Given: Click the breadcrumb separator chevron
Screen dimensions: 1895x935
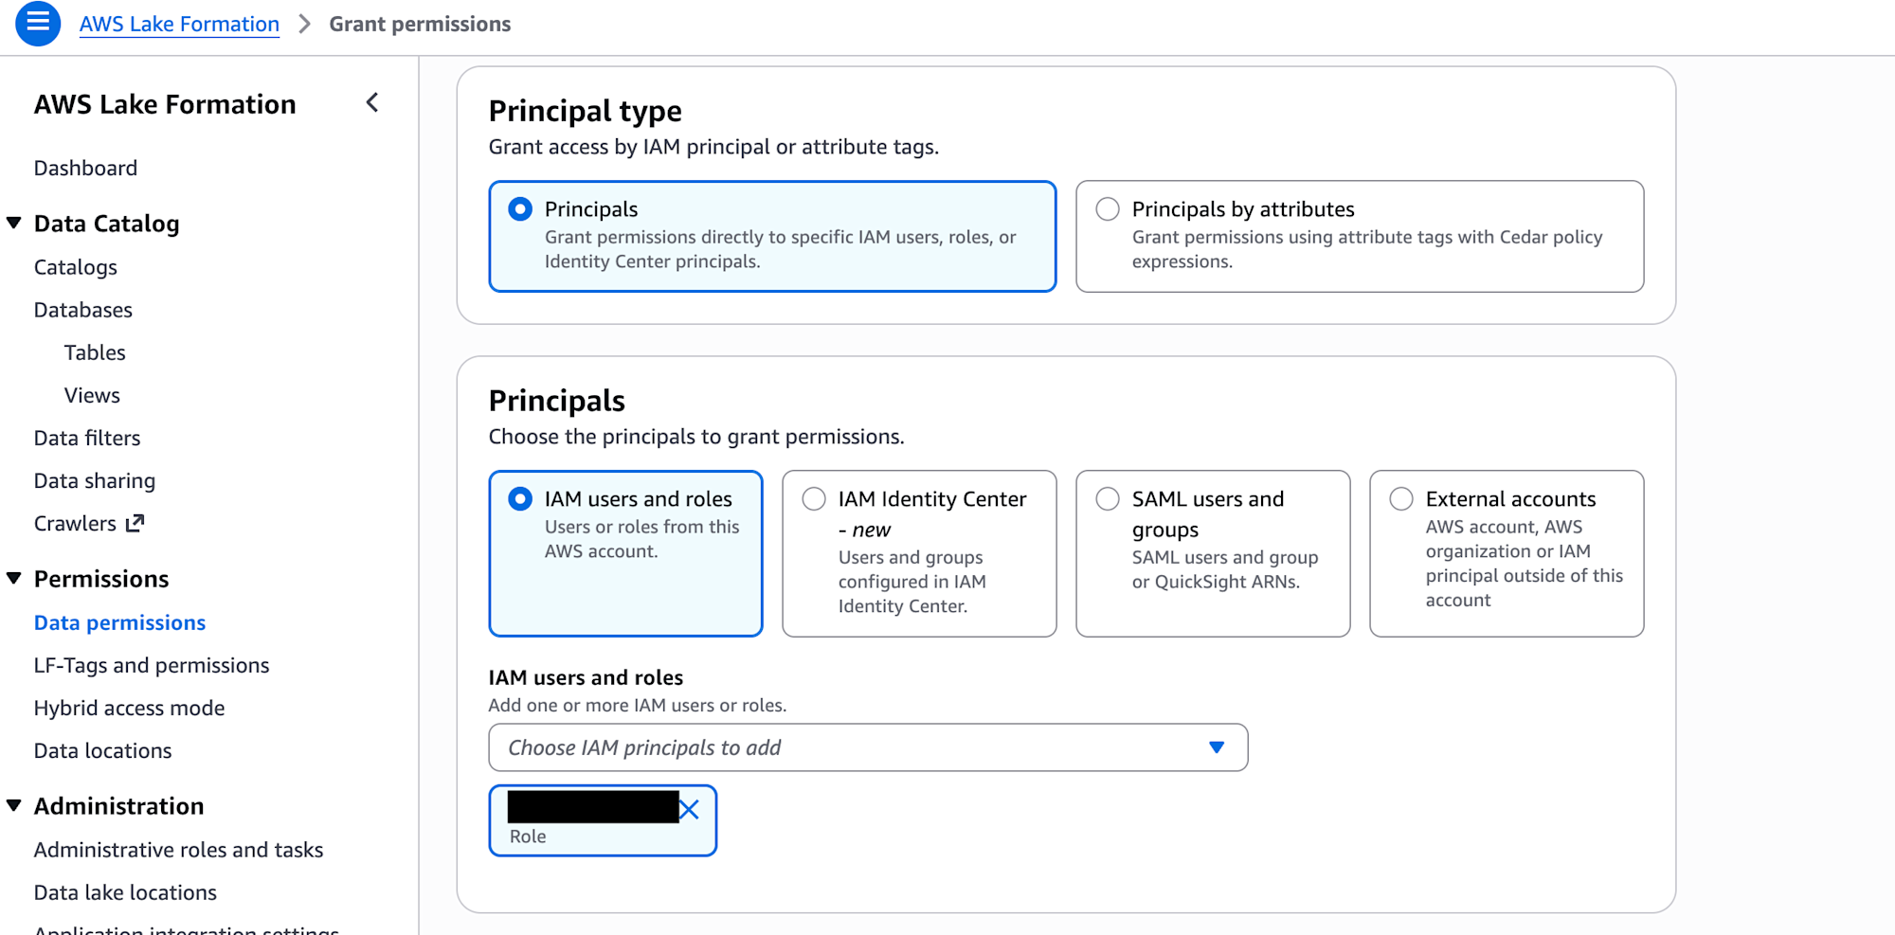Looking at the screenshot, I should 304,24.
